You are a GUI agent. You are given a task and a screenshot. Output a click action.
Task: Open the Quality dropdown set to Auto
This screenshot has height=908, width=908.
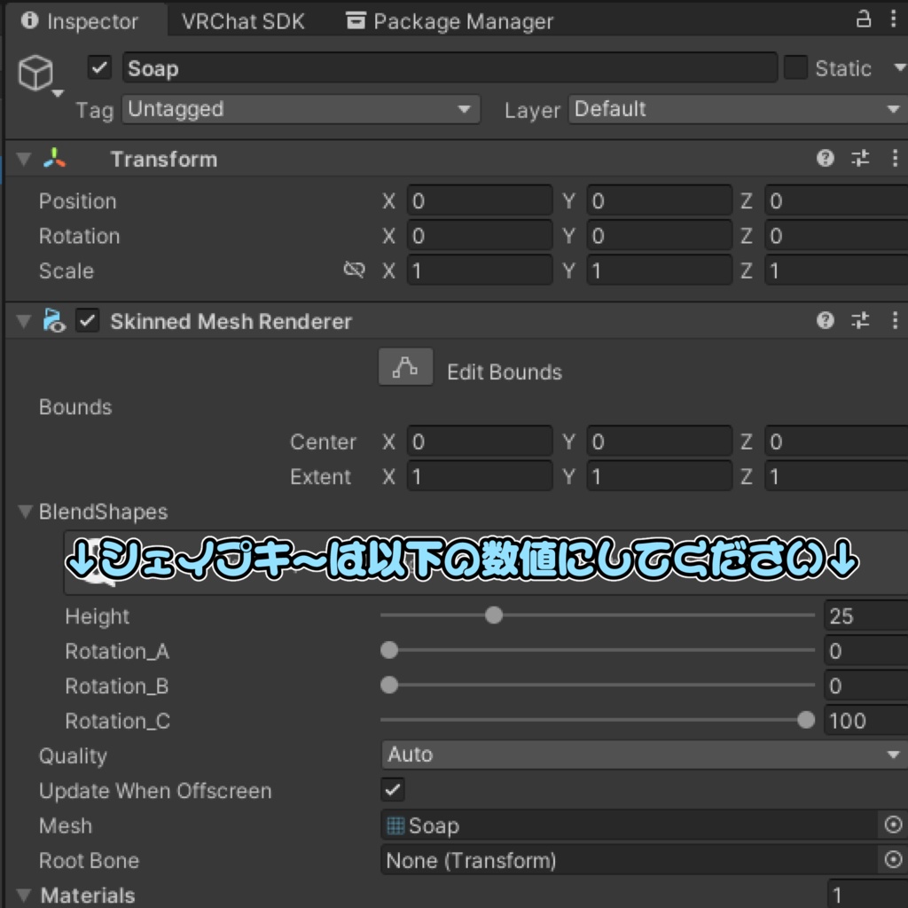click(644, 755)
